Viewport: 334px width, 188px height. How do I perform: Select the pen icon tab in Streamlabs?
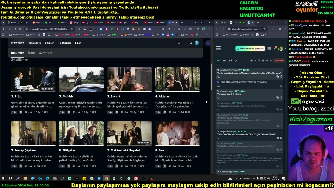coord(236,61)
